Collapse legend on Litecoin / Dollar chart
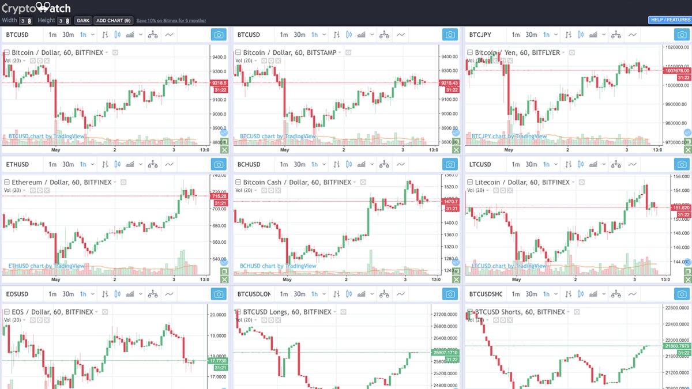Screen dimensions: 692x389 [x=469, y=183]
